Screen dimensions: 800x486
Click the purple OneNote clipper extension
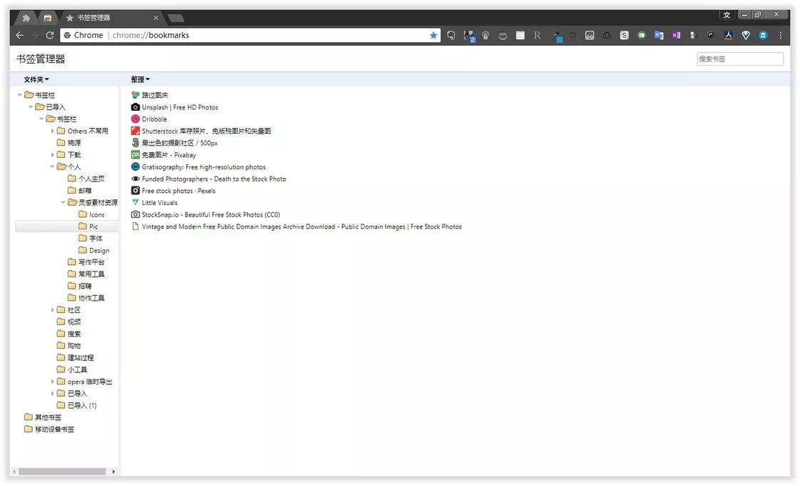point(676,35)
